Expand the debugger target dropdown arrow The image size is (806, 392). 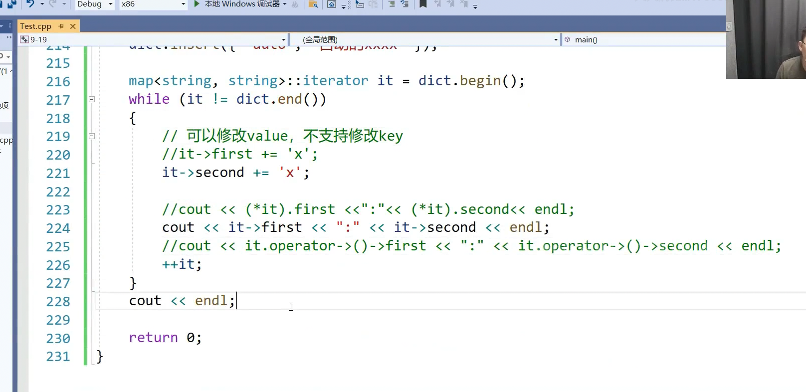(285, 4)
